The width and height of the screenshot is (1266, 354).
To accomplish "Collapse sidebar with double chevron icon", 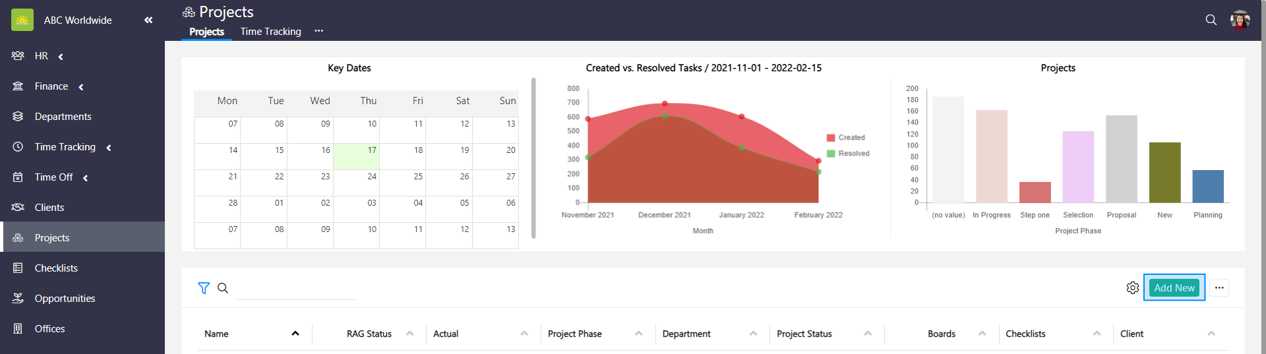I will pos(148,20).
